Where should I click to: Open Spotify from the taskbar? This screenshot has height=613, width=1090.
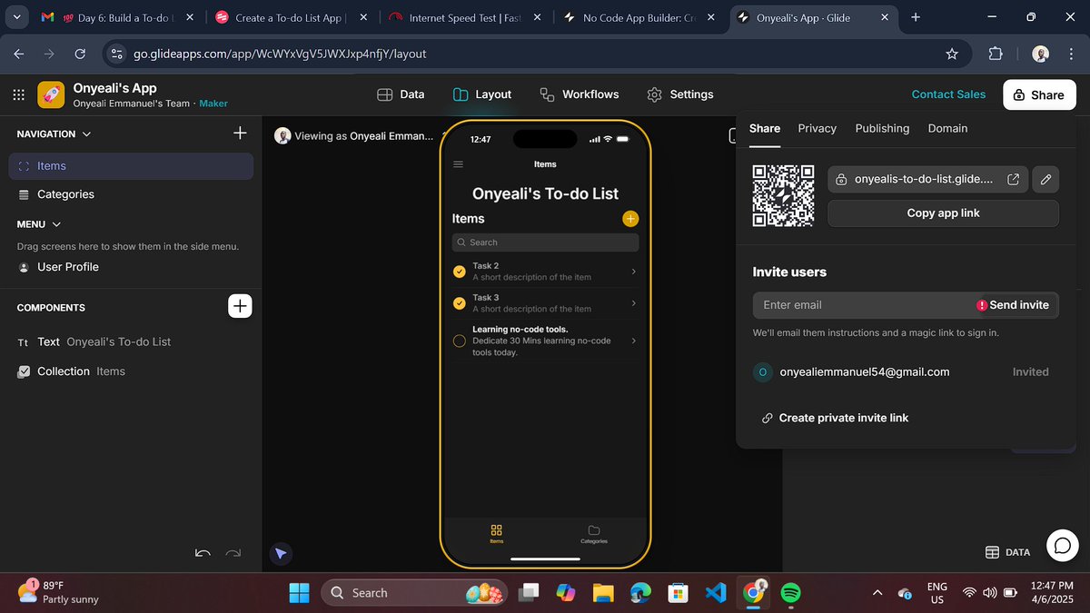coord(790,593)
